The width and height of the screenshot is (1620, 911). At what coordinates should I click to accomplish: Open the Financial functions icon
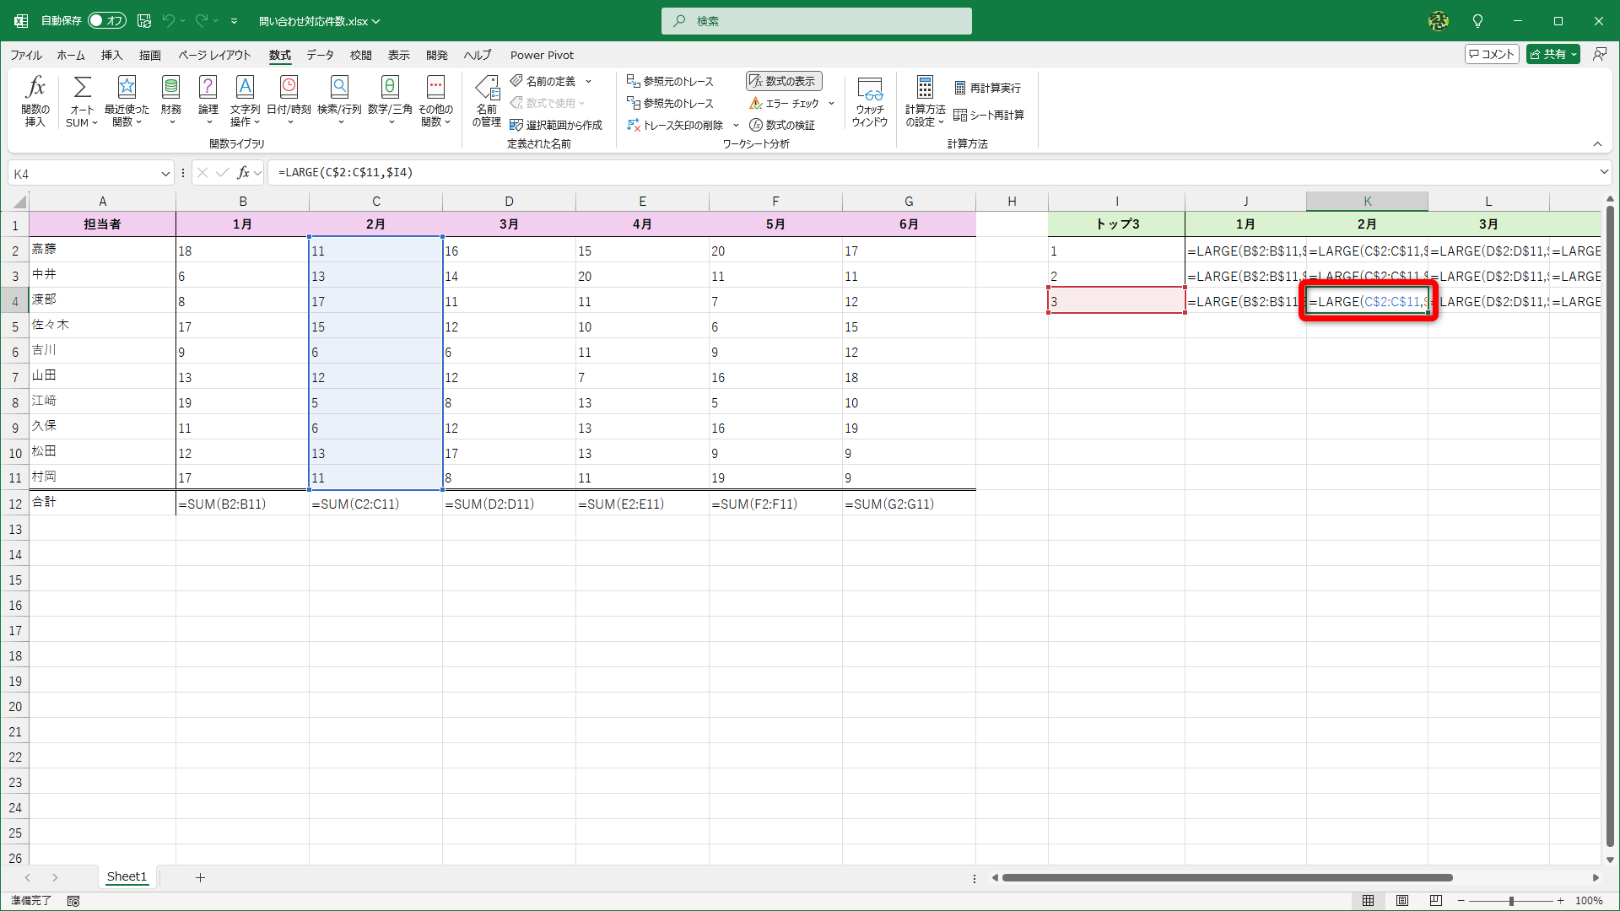(170, 88)
